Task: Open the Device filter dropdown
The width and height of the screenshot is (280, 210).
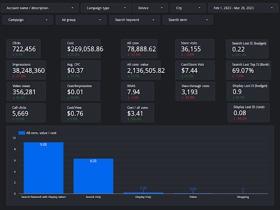Action: pos(150,8)
